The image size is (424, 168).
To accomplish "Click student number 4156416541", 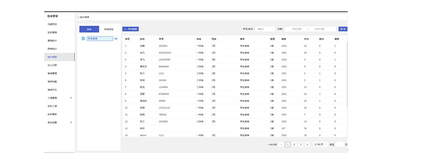I will [x=165, y=52].
